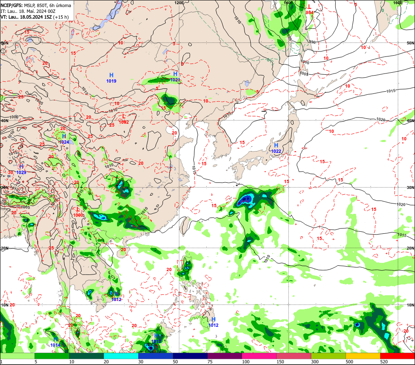Click the light green 1–5 mm legend swatch
Screen dimensions: 415x365
[x=17, y=356]
